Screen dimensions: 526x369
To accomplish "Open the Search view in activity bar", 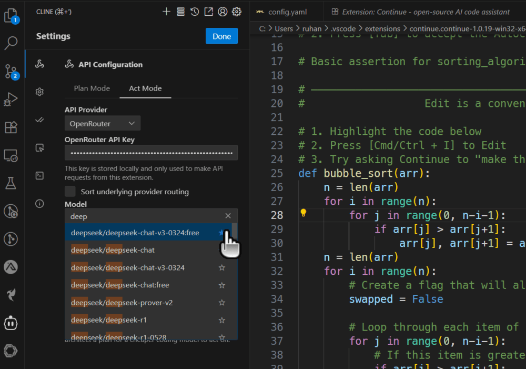I will point(11,43).
